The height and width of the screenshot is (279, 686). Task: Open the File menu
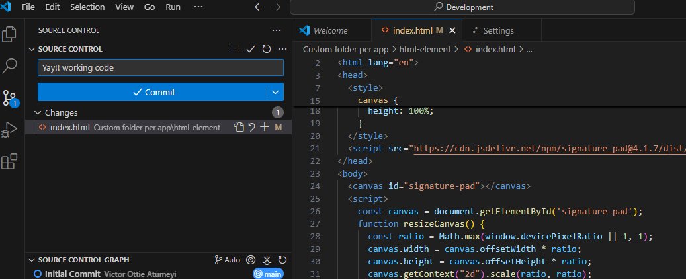28,7
